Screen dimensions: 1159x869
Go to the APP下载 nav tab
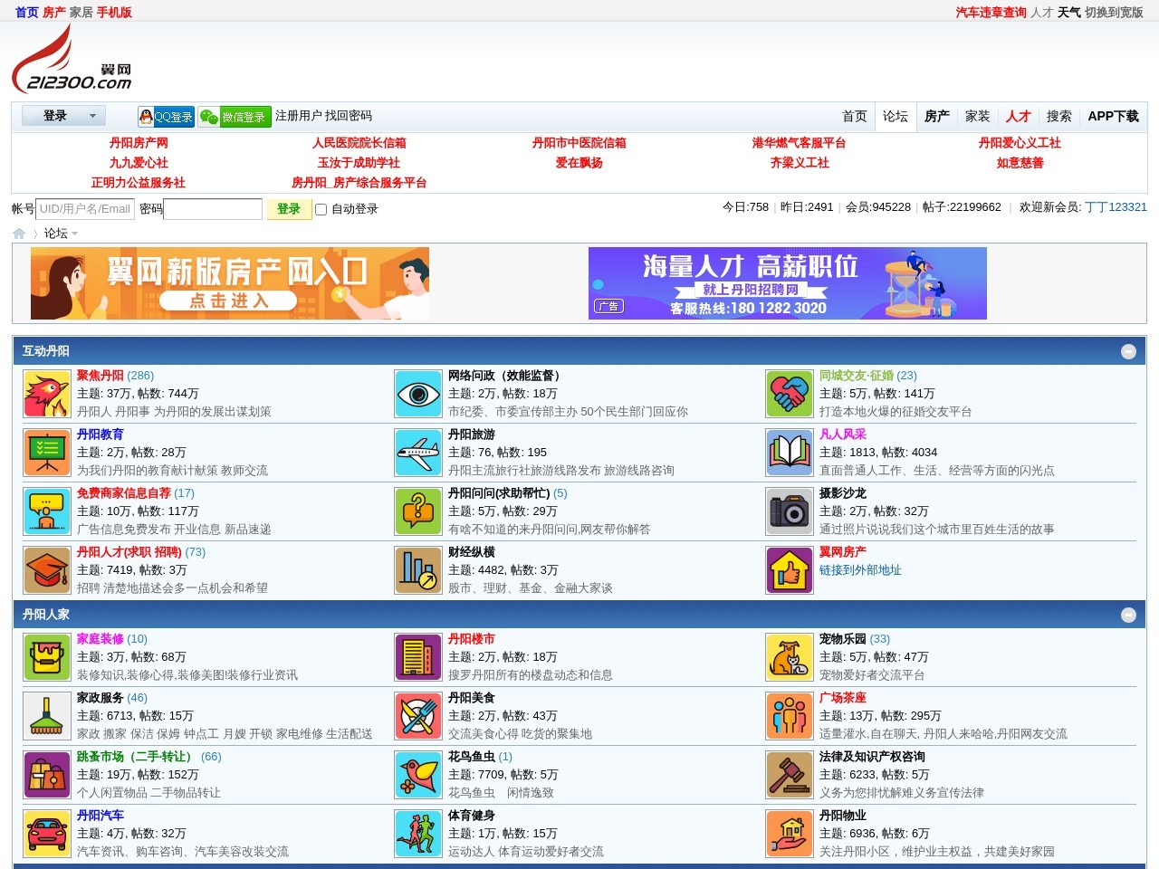[x=1114, y=116]
